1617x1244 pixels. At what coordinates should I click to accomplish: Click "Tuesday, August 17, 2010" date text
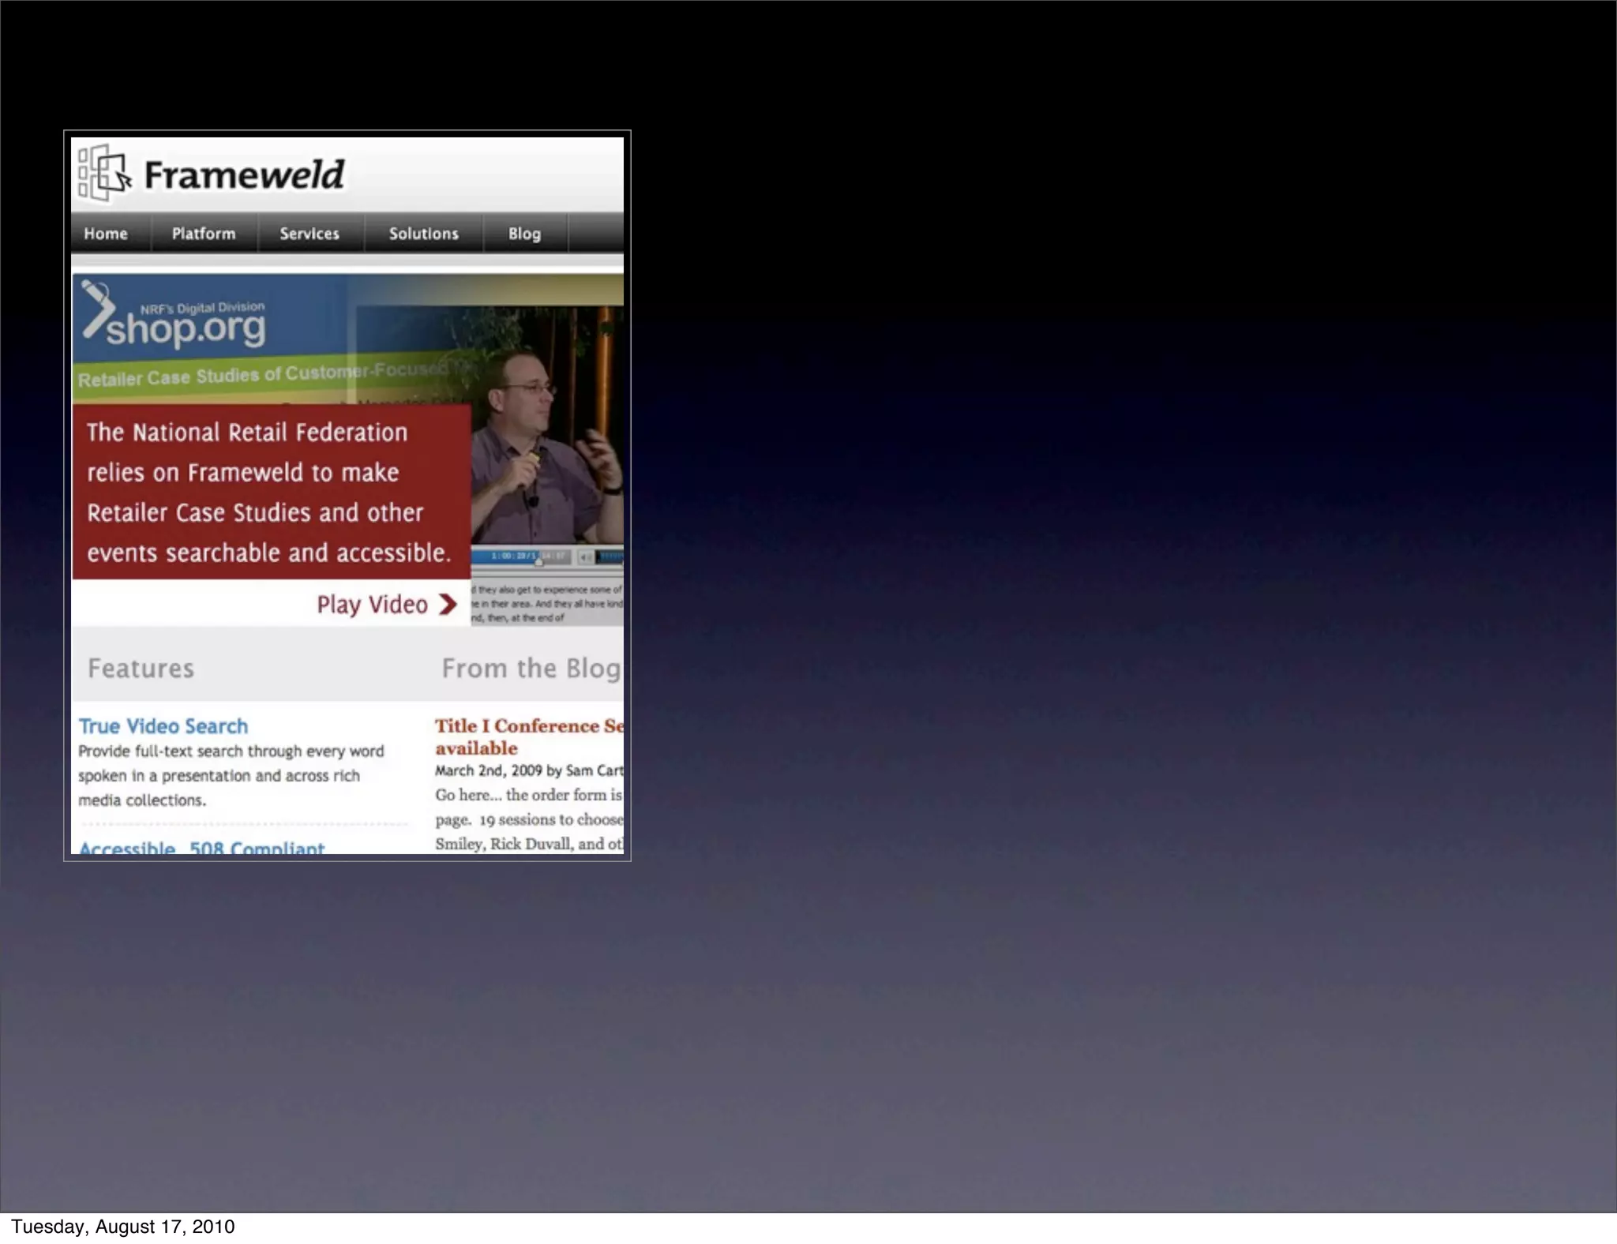(122, 1227)
